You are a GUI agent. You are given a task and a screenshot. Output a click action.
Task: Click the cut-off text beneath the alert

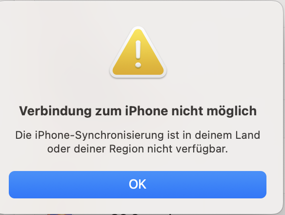point(142,214)
